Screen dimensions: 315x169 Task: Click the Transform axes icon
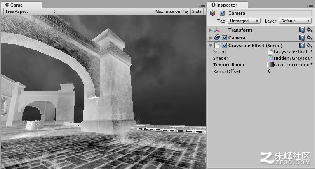[x=217, y=30]
